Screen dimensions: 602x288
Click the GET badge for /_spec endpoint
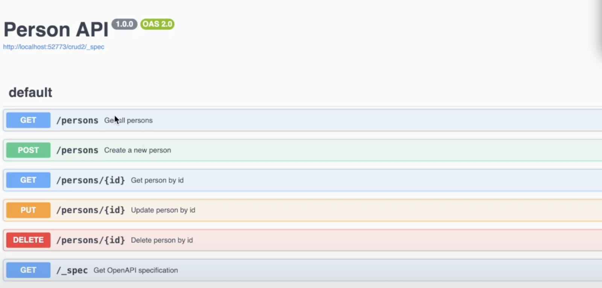coord(28,270)
